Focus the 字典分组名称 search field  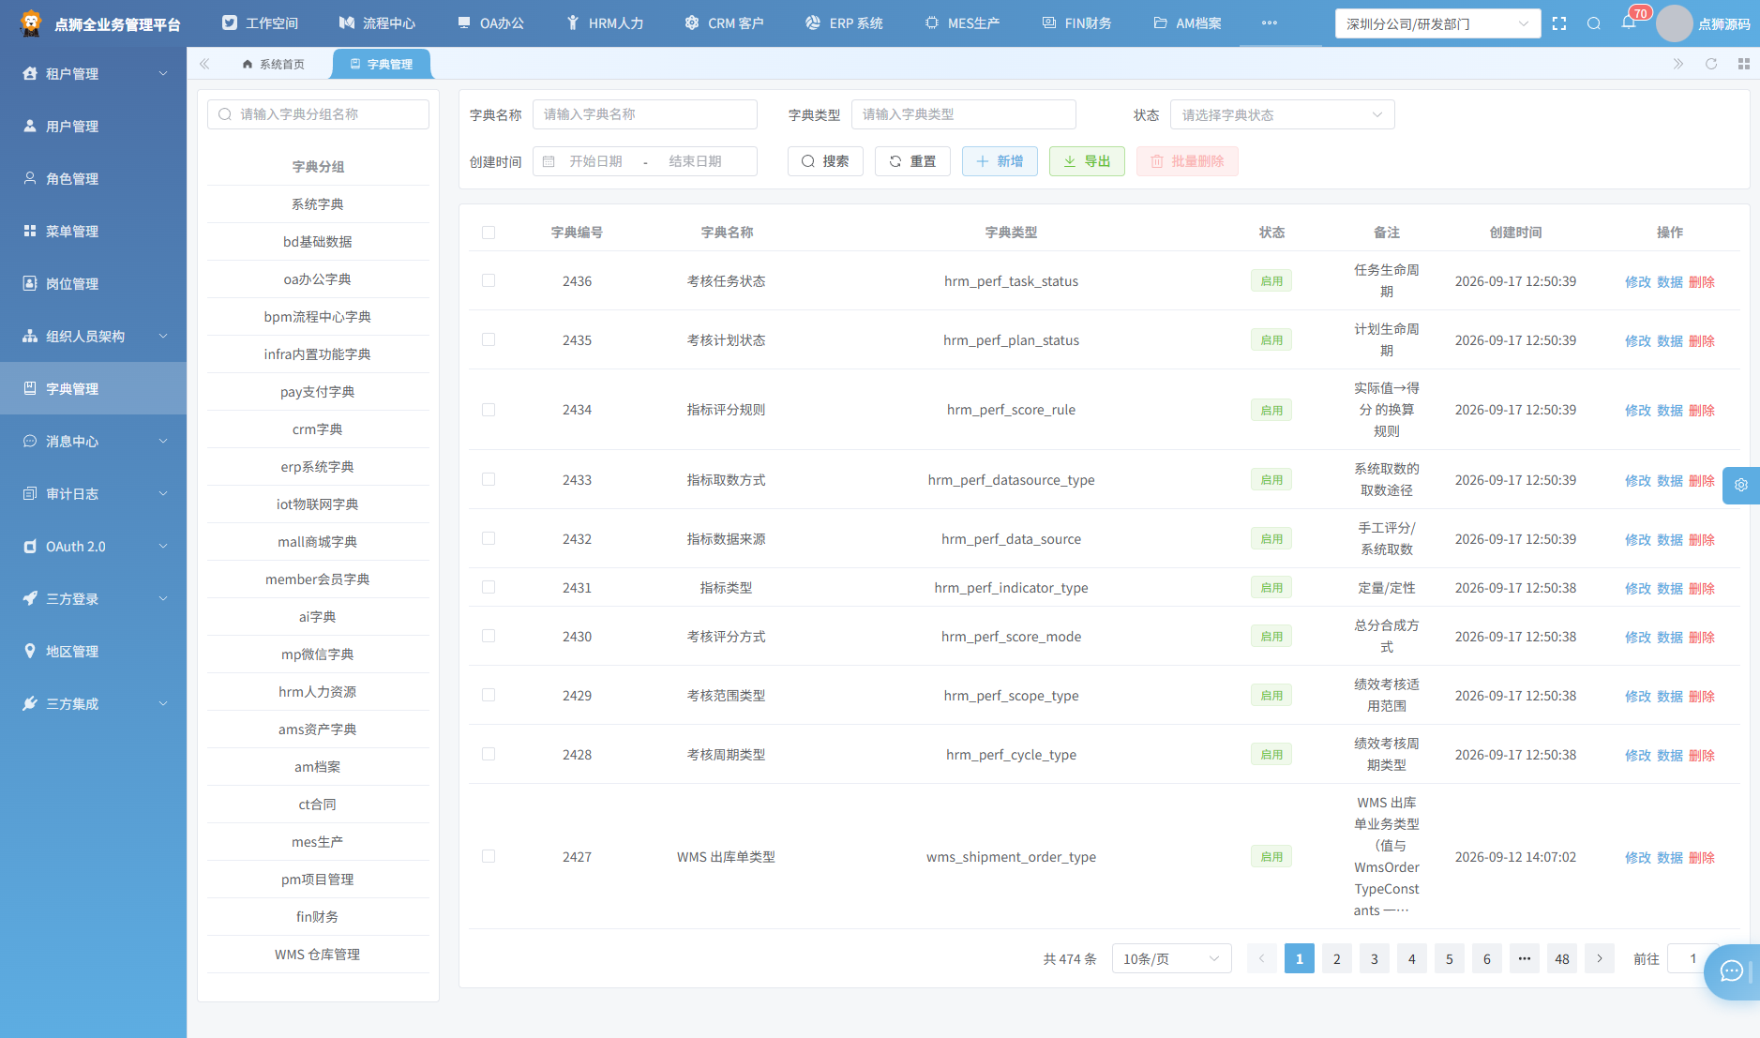click(x=318, y=114)
